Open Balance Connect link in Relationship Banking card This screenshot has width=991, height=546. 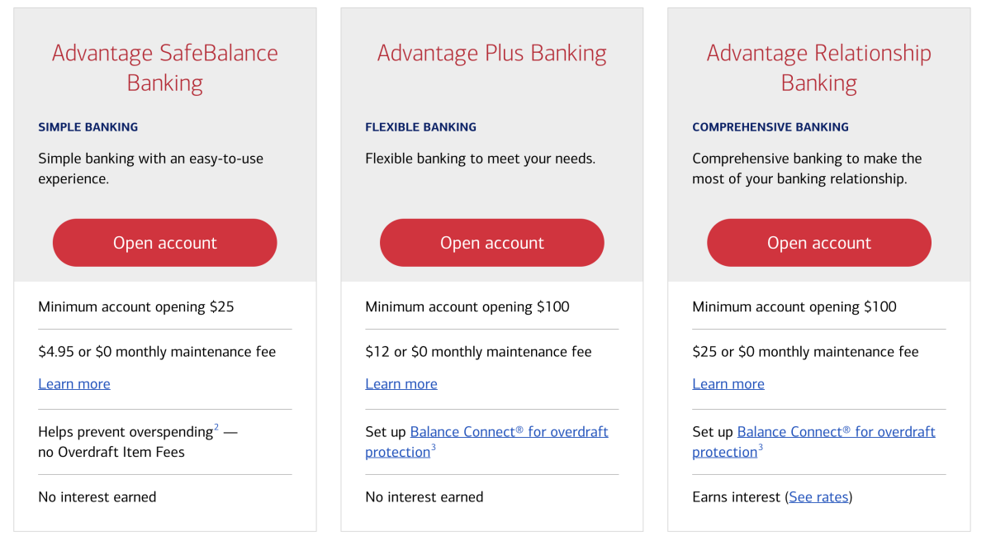click(x=813, y=442)
